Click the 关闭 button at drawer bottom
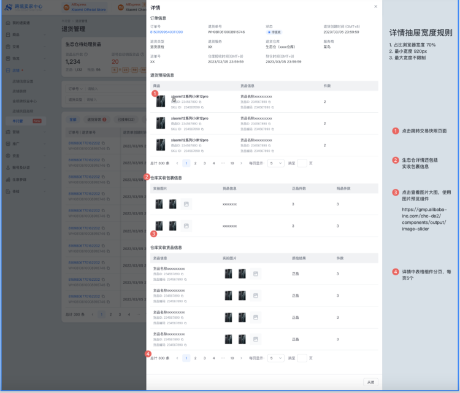This screenshot has height=393, width=460. (x=370, y=382)
